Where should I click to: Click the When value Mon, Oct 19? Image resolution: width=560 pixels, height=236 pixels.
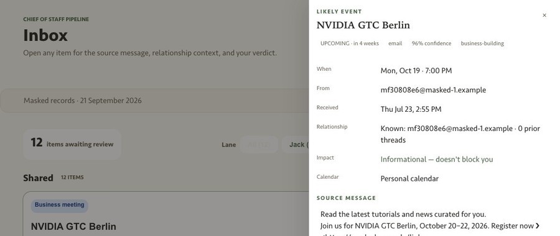click(x=416, y=71)
